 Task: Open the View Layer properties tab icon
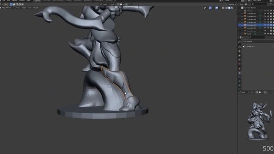point(239,56)
